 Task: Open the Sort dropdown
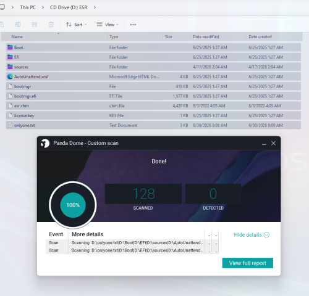pyautogui.click(x=77, y=25)
